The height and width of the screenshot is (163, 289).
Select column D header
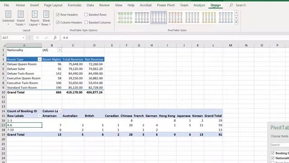(94, 45)
